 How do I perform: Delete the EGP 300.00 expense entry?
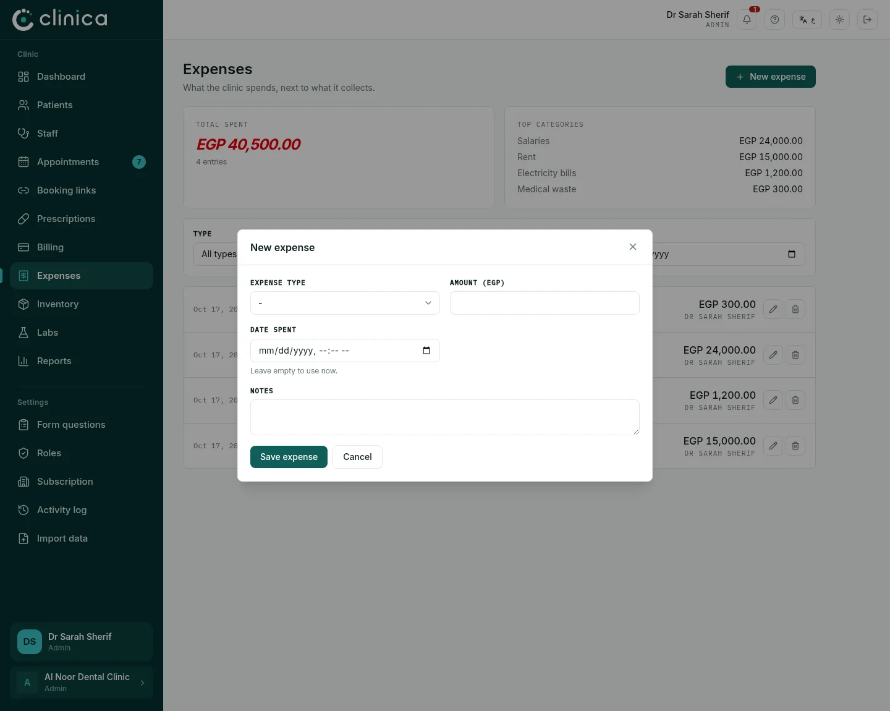[795, 309]
